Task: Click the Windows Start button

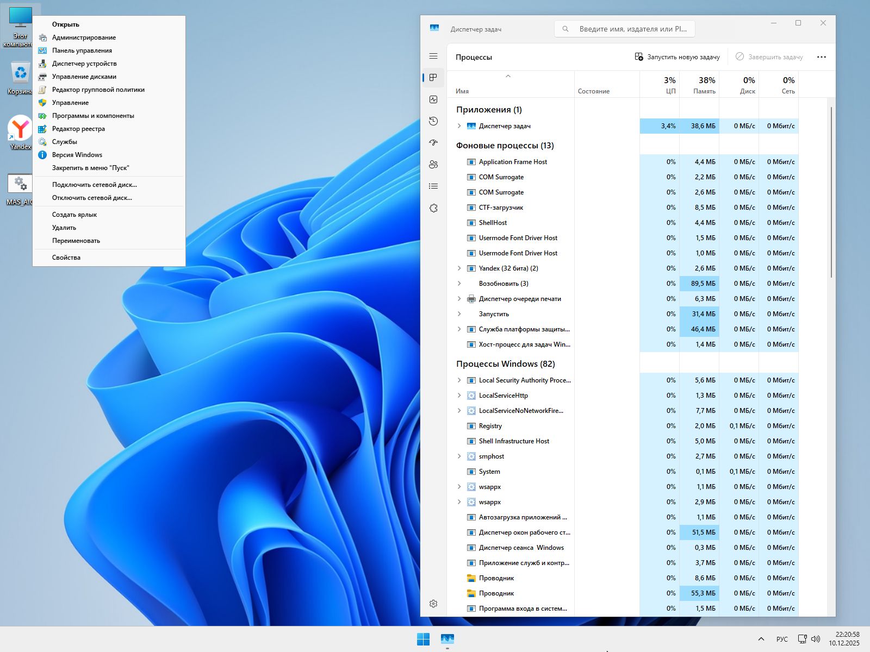Action: [x=423, y=639]
